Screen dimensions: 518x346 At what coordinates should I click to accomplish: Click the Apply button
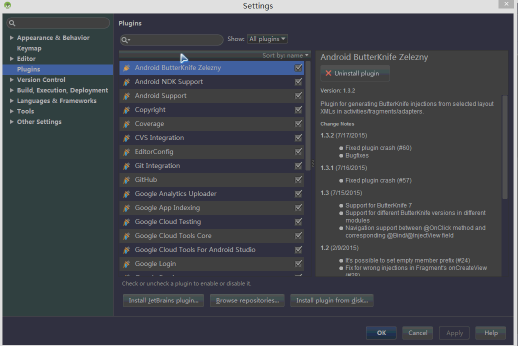pos(454,333)
